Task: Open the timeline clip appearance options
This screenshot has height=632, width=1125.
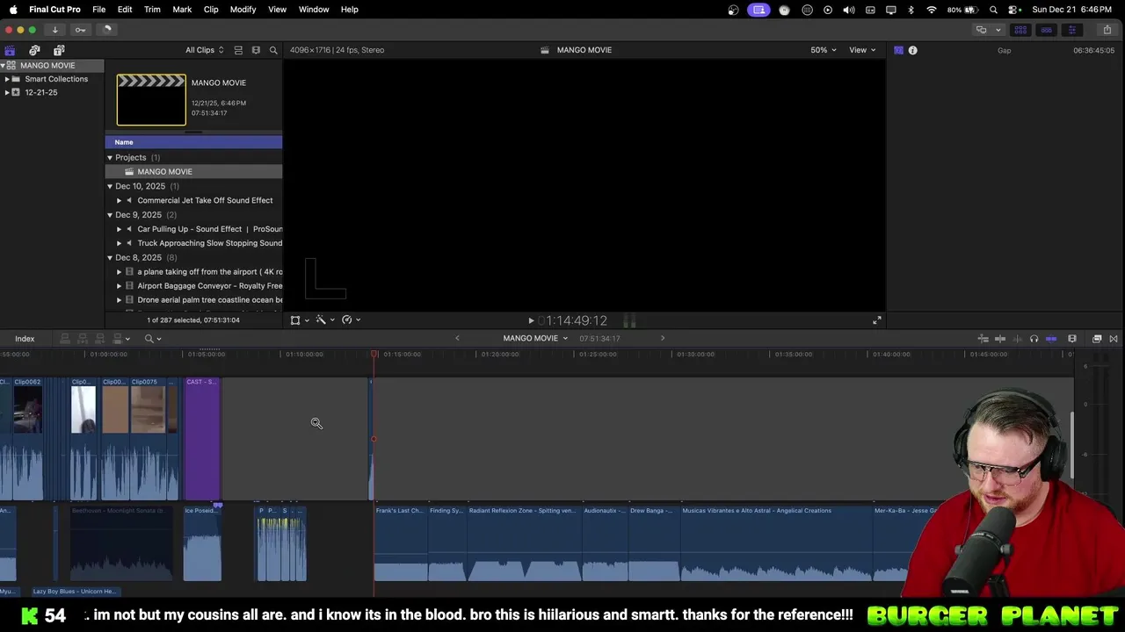Action: 1072,339
